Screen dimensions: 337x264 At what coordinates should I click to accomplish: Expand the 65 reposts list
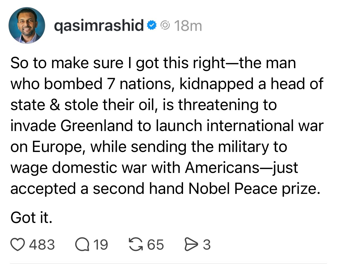[156, 244]
